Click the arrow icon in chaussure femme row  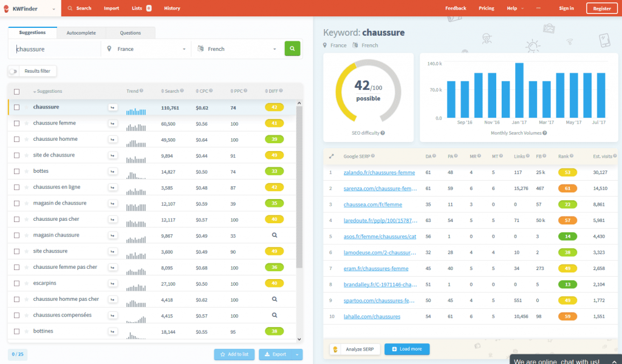coord(112,124)
